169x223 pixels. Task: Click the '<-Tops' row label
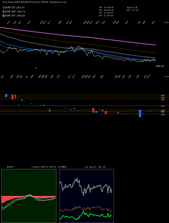(166, 23)
